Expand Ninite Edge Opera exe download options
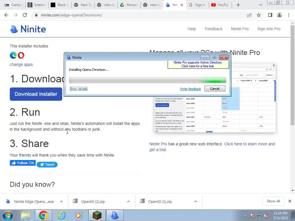 (x=61, y=201)
